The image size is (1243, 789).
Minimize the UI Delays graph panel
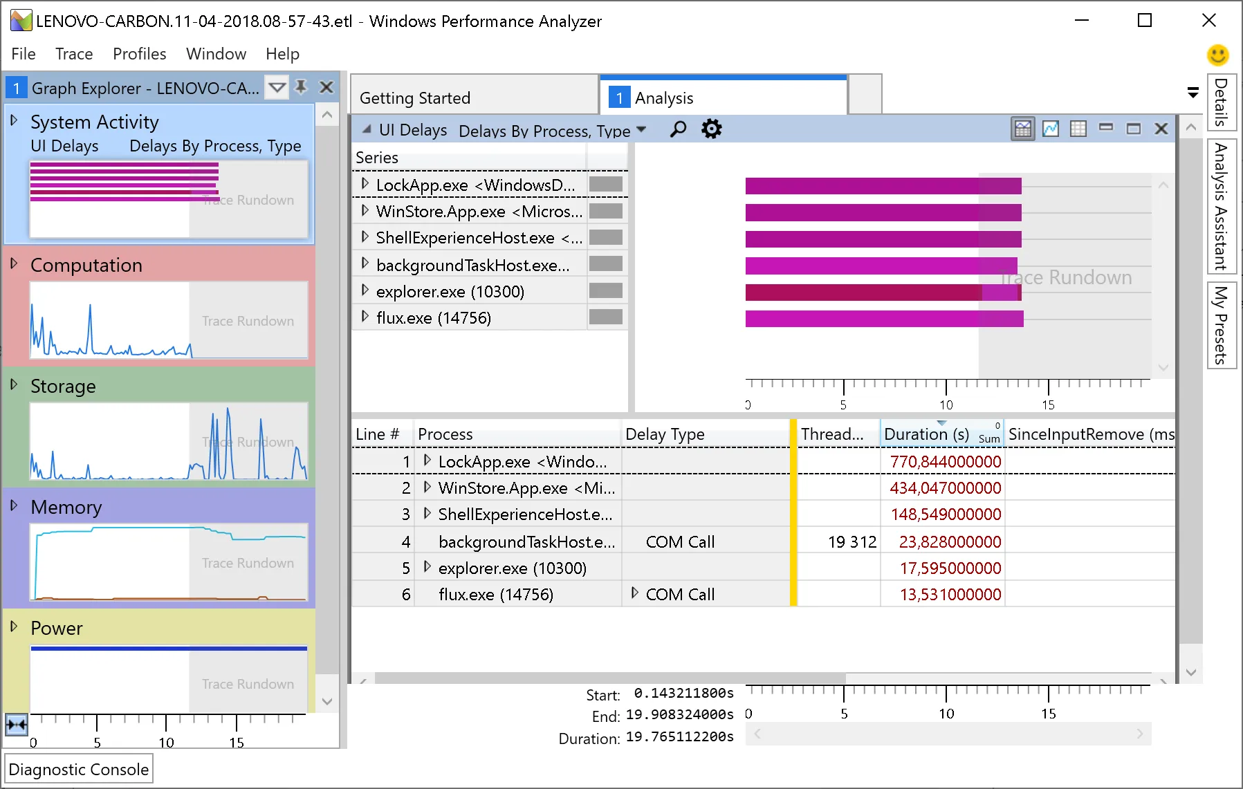pos(1106,129)
